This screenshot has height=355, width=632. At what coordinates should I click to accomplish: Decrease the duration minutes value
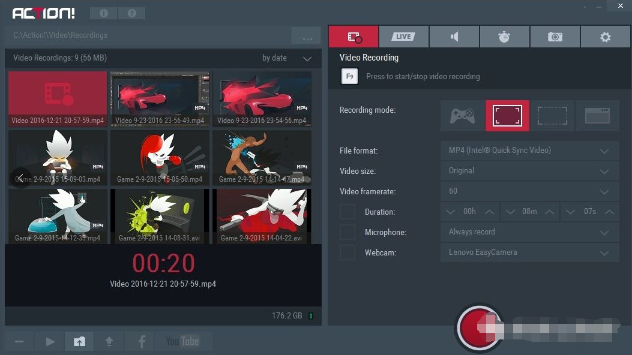(510, 212)
